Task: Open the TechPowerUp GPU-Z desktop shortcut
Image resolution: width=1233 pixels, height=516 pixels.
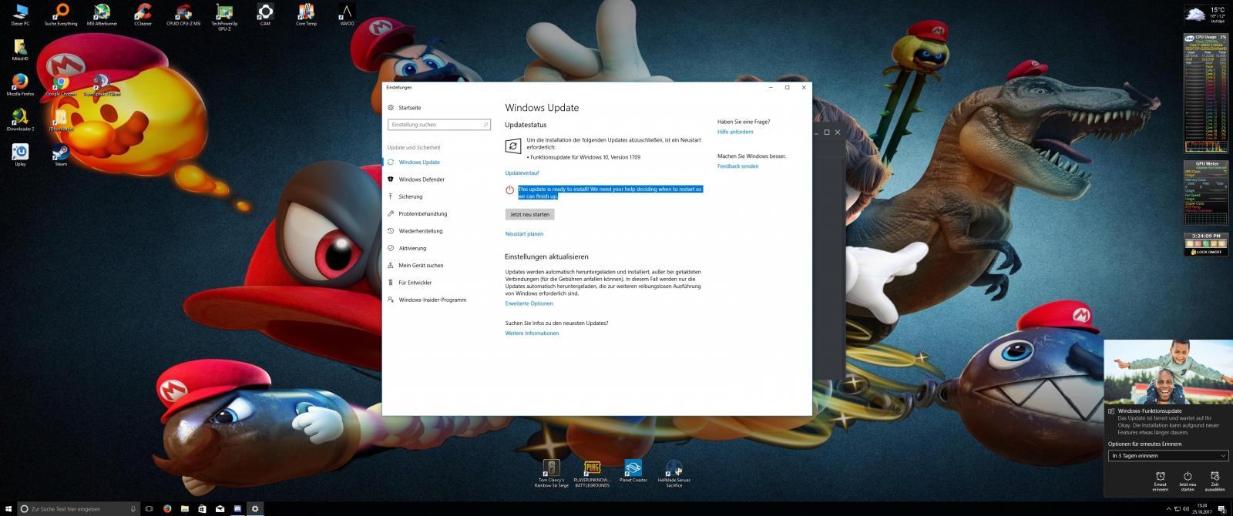Action: [x=224, y=16]
